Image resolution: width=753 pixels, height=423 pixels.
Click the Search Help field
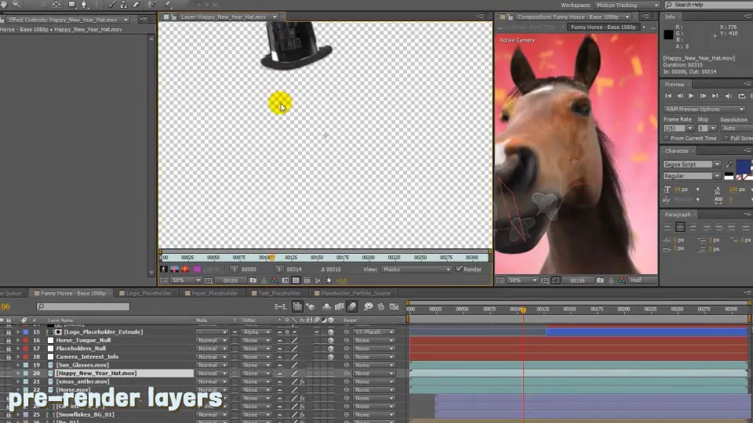[708, 5]
